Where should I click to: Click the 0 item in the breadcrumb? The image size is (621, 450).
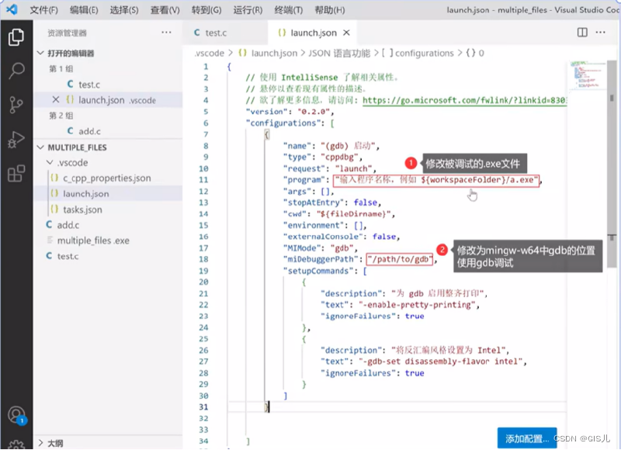tap(481, 53)
